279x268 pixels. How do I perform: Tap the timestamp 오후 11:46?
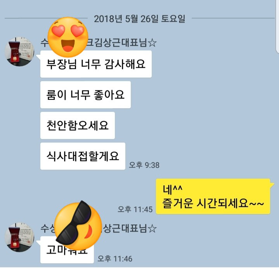(115, 259)
